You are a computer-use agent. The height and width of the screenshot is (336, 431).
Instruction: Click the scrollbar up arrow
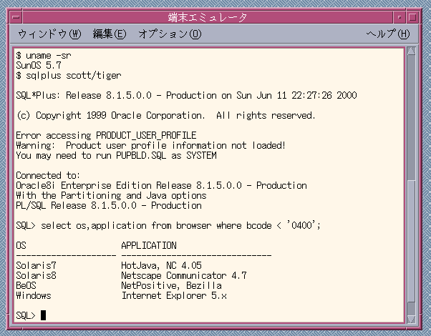(x=411, y=51)
